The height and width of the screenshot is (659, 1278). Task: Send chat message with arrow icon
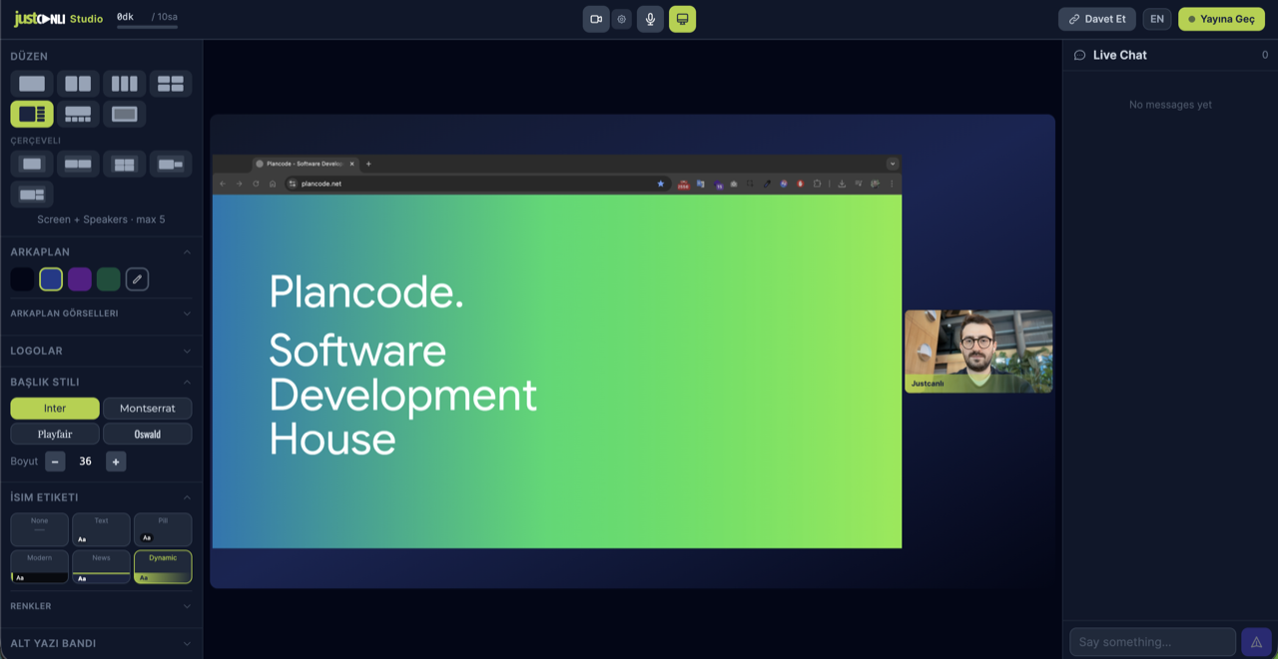tap(1255, 642)
